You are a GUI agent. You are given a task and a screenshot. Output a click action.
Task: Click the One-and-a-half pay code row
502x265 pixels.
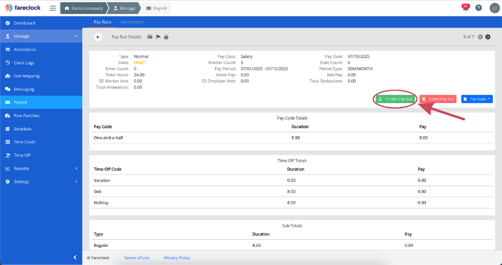pyautogui.click(x=292, y=138)
